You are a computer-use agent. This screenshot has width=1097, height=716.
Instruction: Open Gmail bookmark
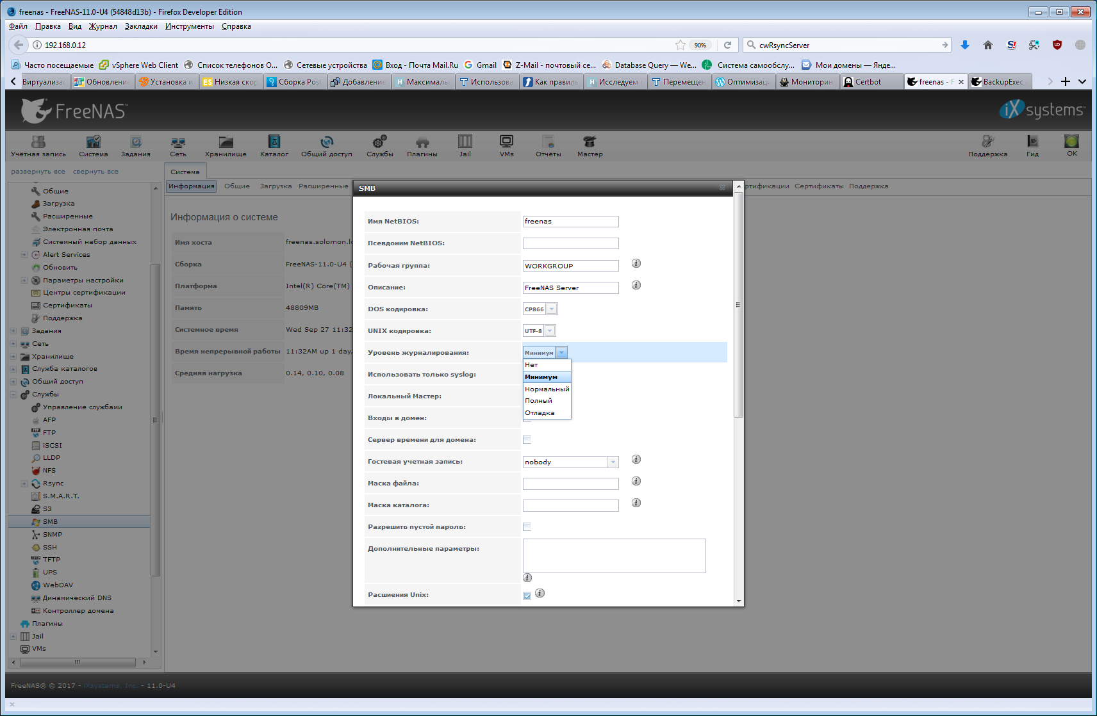tap(481, 65)
